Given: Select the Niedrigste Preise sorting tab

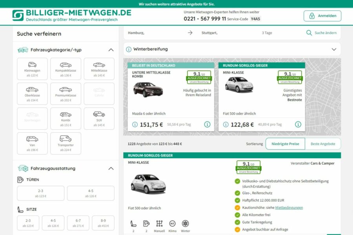Looking at the screenshot, I should pos(285,144).
